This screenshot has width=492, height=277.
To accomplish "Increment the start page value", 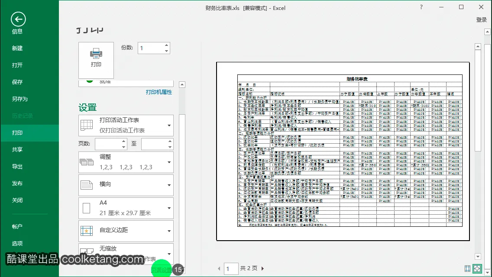I will [123, 141].
